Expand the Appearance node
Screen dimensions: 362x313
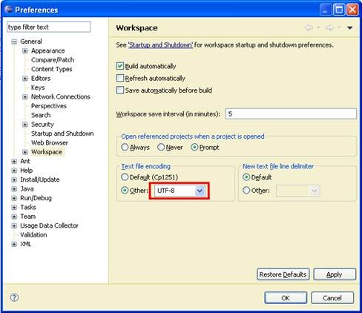point(25,51)
